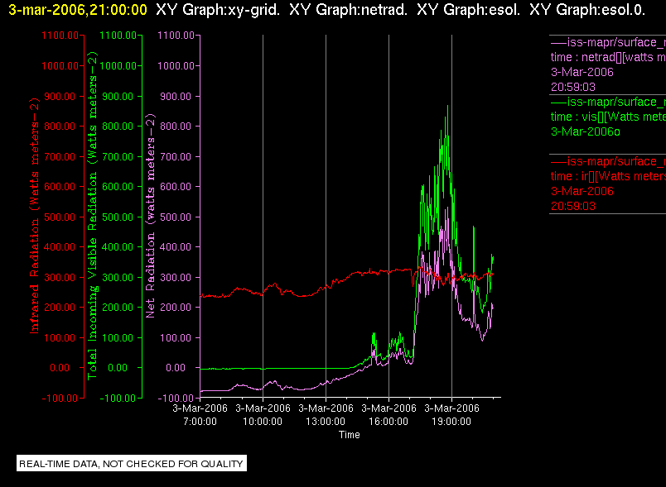This screenshot has height=487, width=666.
Task: Click the red -100.00 axis tick value
Action: tap(60, 399)
